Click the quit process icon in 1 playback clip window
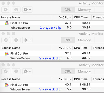104x93 pixels. (x=6, y=10)
